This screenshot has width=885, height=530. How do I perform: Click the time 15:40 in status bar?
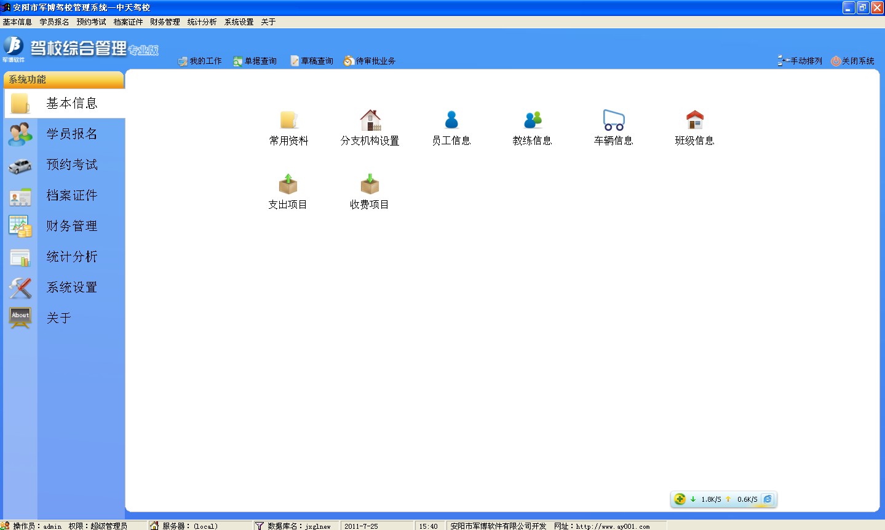428,526
